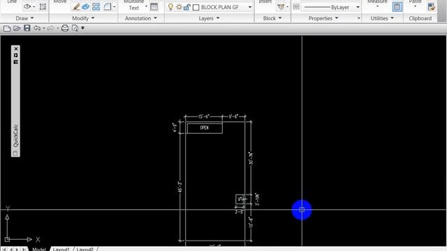Toggle the layer lock padlock icon
Screen dimensions: 447x251
186,7
